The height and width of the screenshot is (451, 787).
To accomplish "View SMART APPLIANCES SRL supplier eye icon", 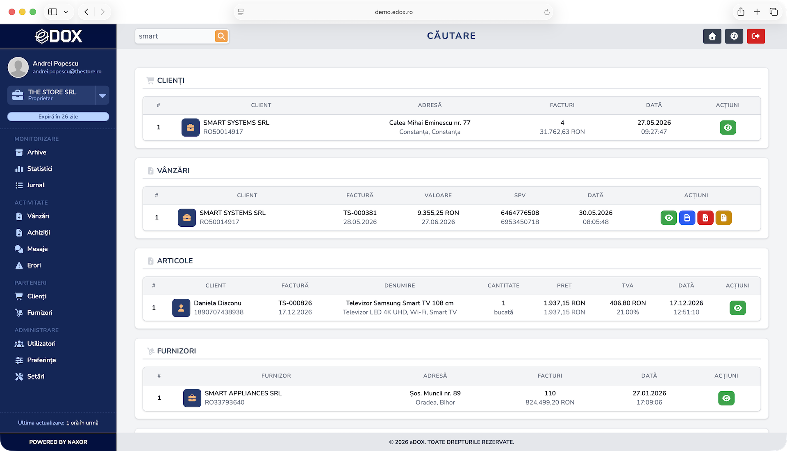I will click(x=726, y=398).
